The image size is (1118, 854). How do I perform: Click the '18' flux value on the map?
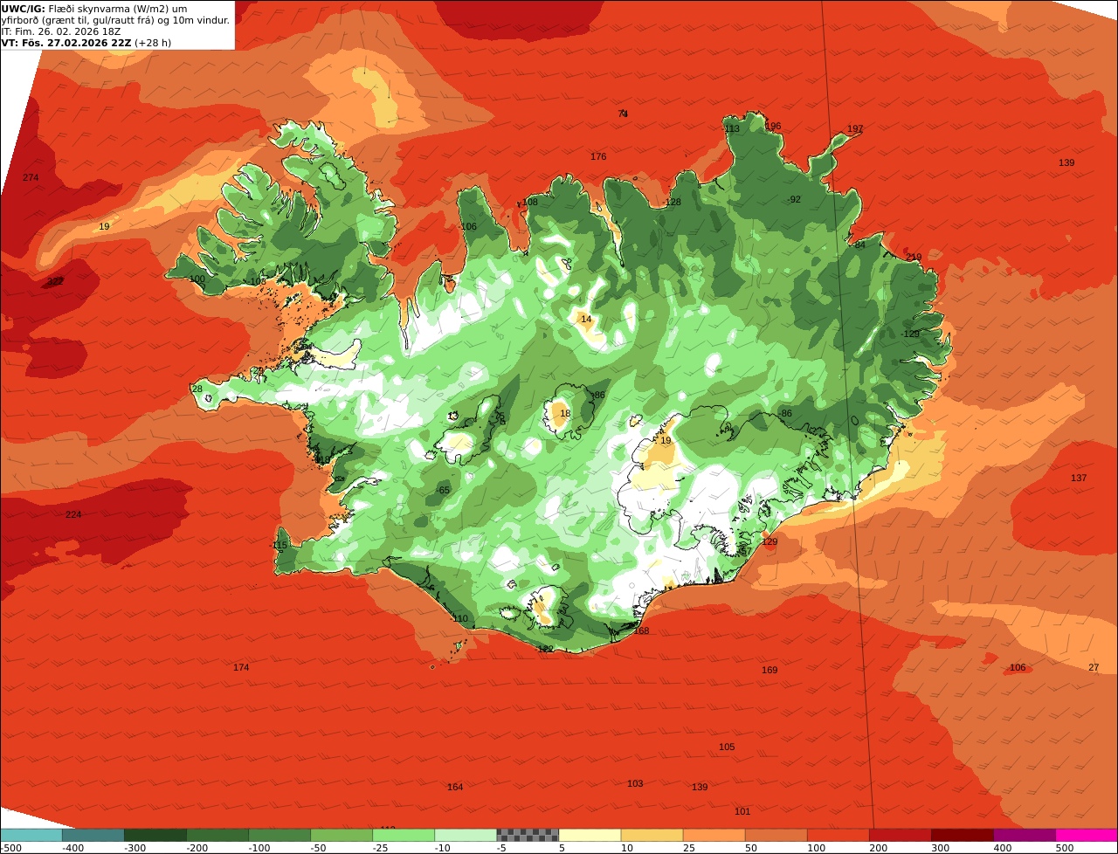coord(565,413)
